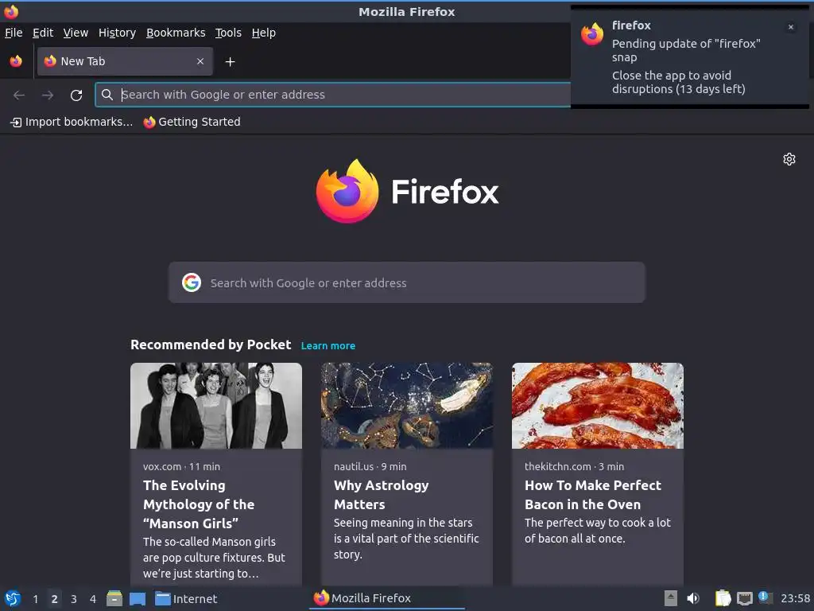
Task: Open network connection tray icon
Action: 744,599
